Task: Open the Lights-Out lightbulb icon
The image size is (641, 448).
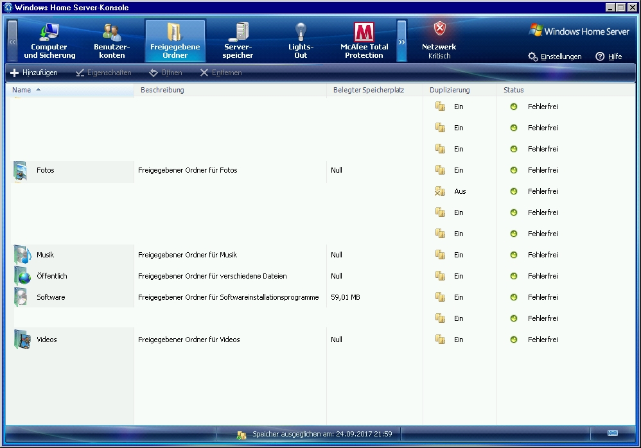Action: point(301,31)
